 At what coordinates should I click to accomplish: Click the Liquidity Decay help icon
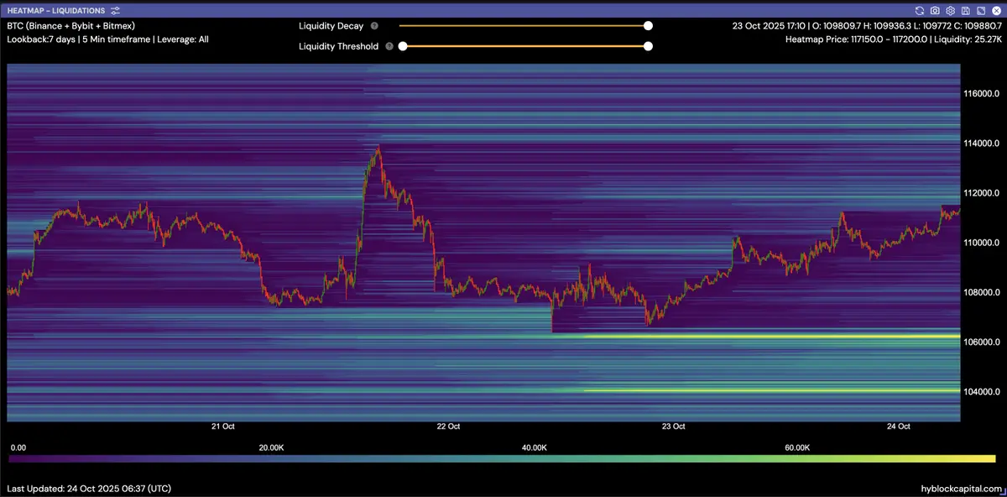[x=374, y=26]
